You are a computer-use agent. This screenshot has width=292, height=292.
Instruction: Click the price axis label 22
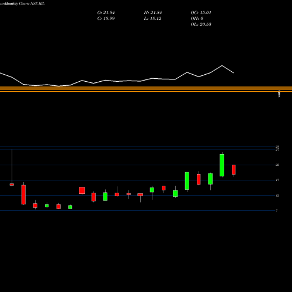coord(277,165)
